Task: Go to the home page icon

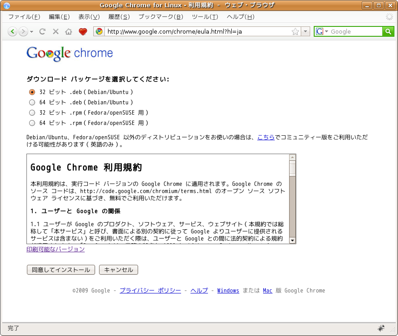Action: point(69,31)
